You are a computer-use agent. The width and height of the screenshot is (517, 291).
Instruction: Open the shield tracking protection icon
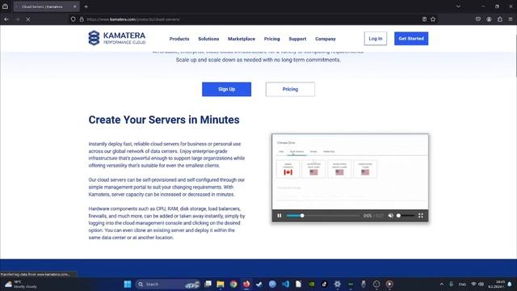pyautogui.click(x=74, y=19)
